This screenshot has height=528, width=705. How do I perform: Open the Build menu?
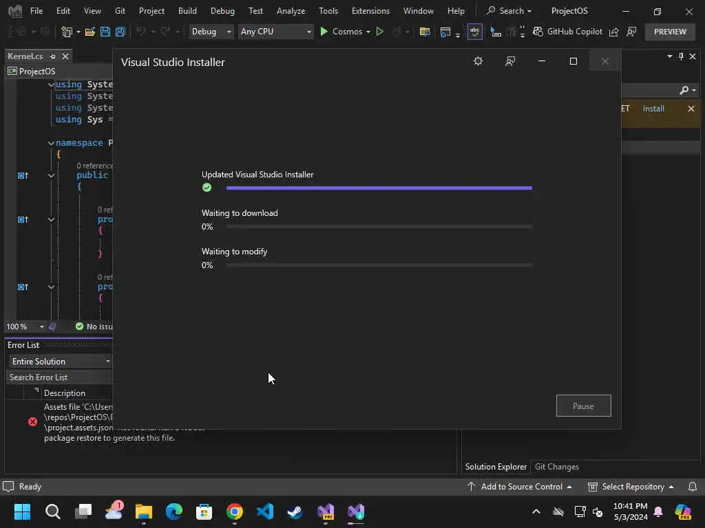coord(187,11)
